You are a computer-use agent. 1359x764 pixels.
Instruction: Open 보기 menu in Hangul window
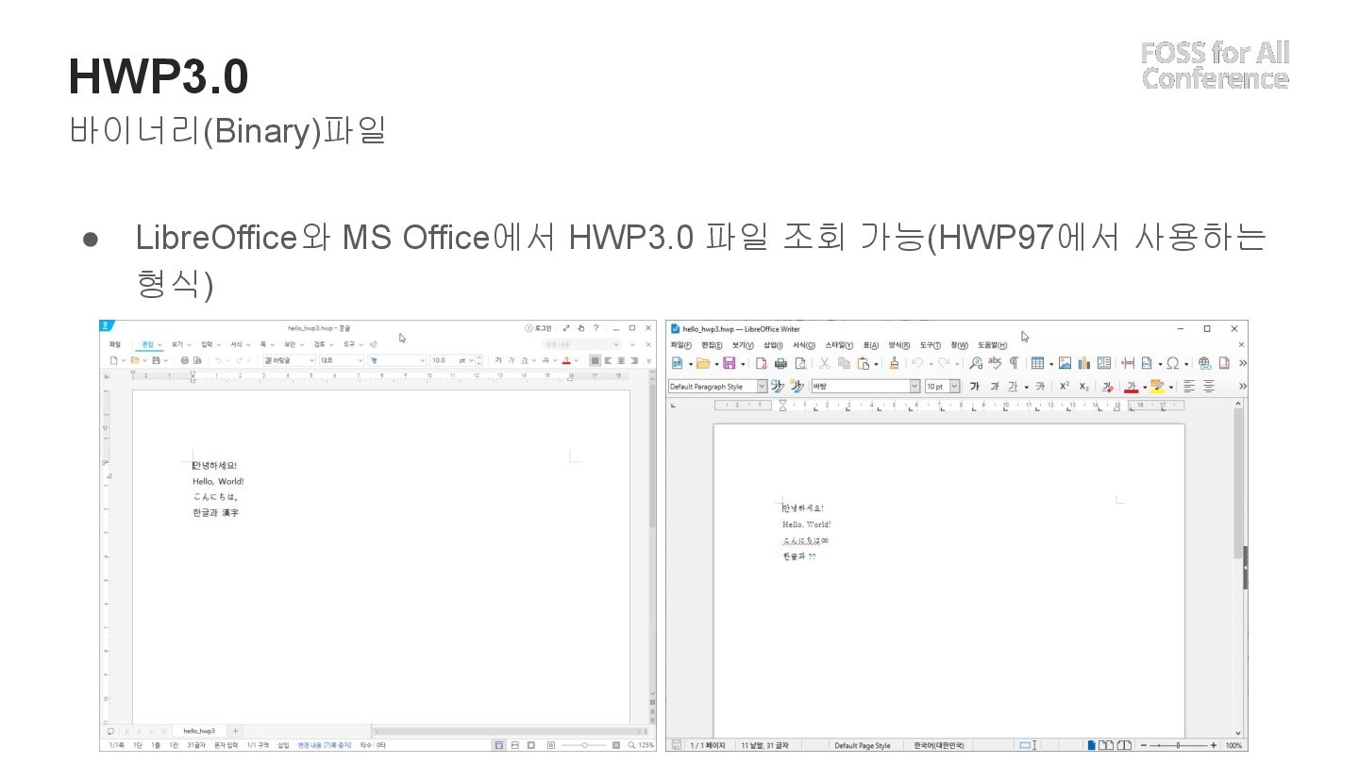click(176, 344)
